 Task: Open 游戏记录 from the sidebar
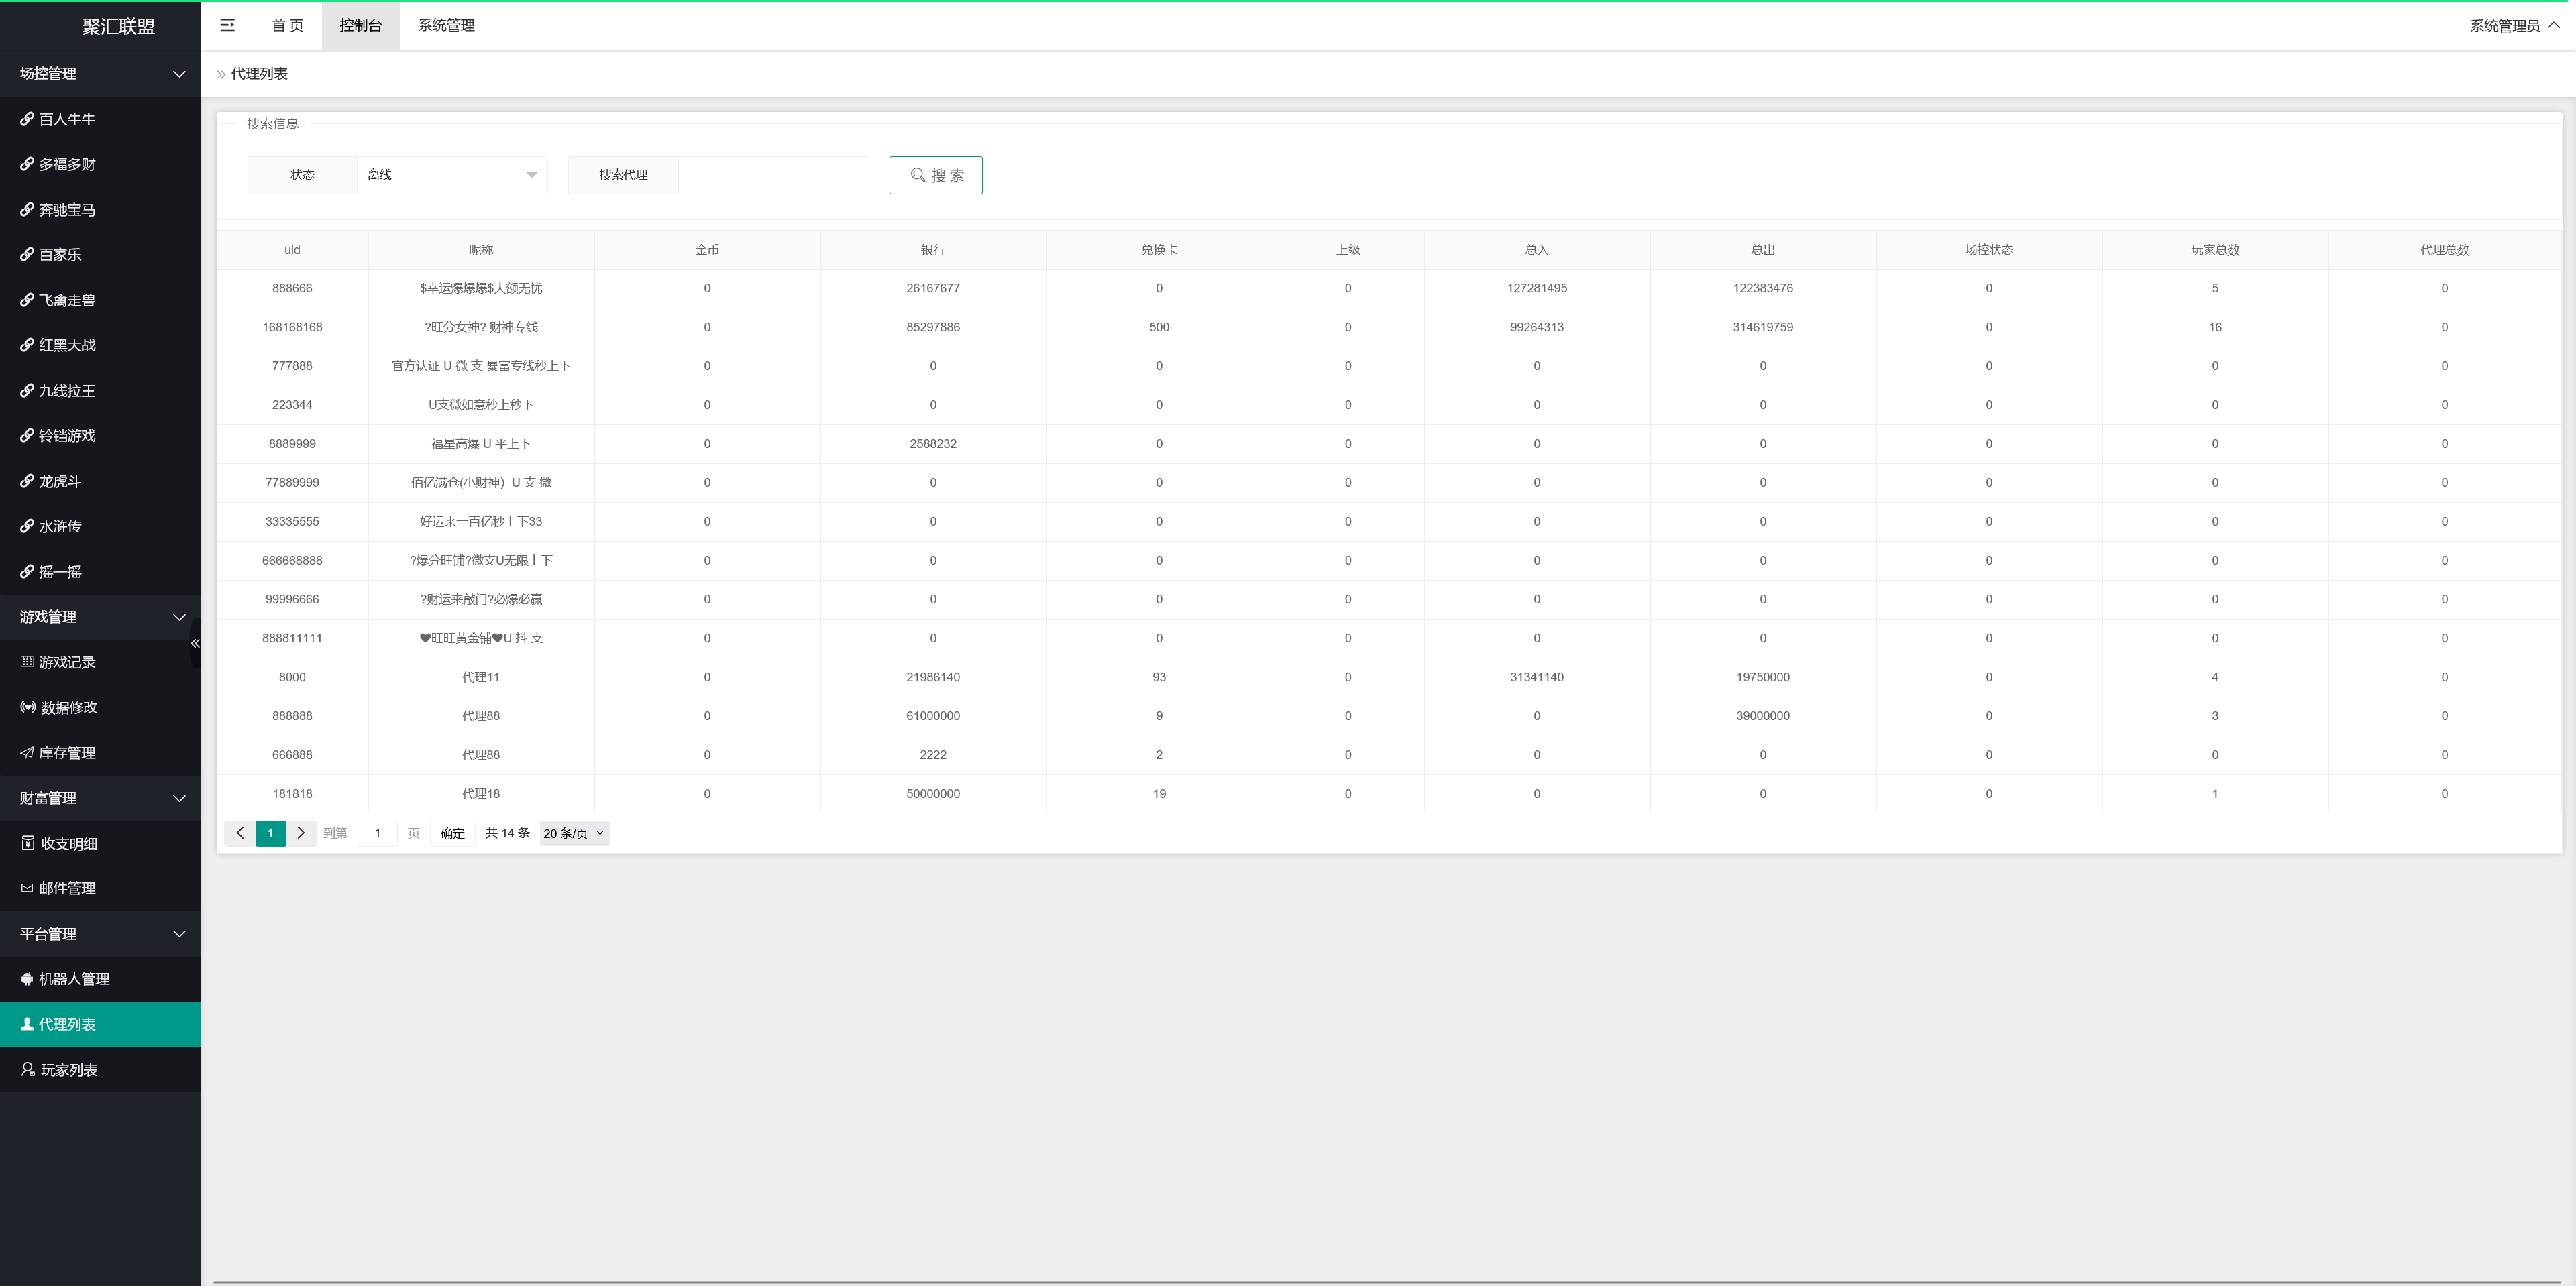tap(66, 662)
